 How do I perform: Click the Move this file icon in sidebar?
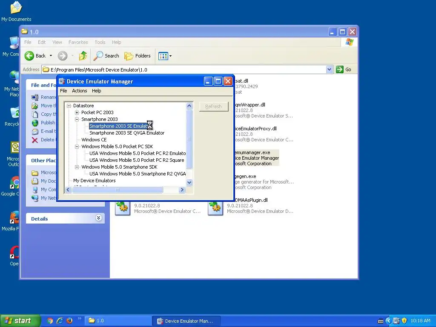tap(35, 106)
